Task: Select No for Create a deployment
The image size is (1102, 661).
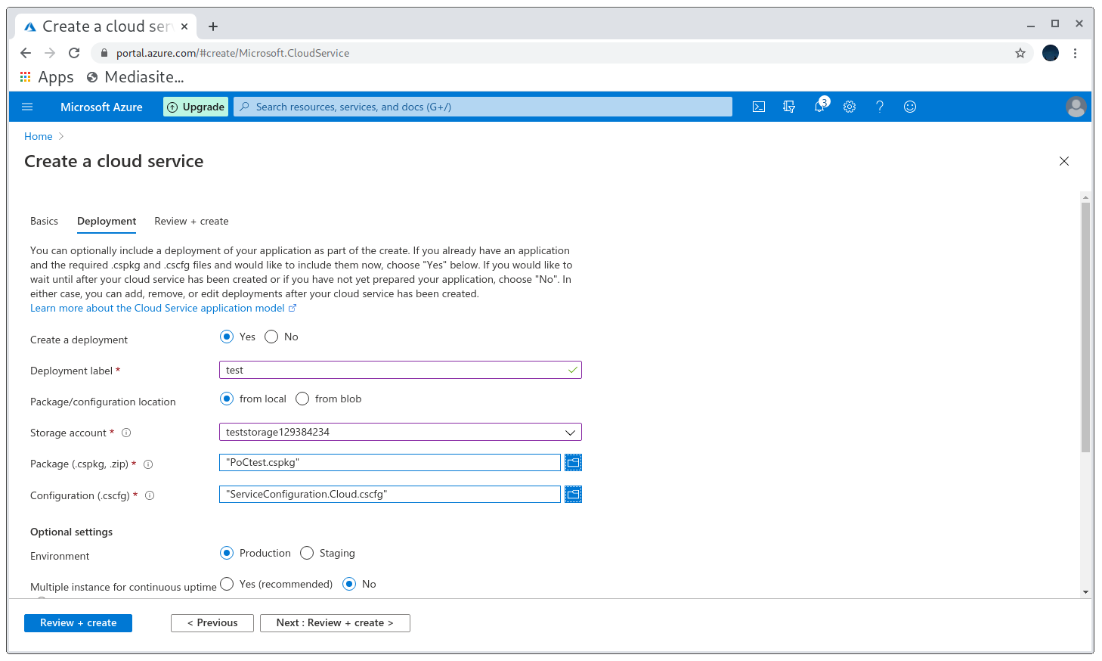Action: [x=271, y=337]
